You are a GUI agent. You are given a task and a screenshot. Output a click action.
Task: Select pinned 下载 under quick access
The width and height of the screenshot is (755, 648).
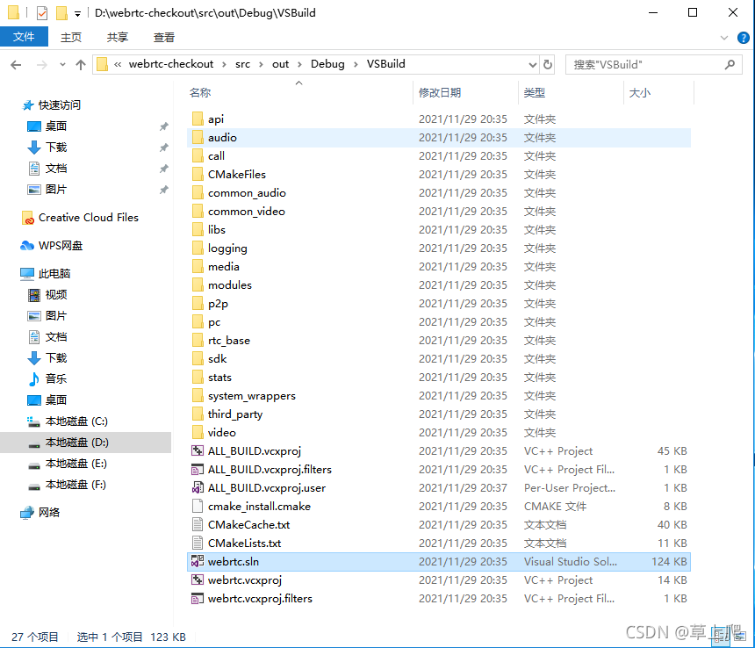[x=56, y=148]
